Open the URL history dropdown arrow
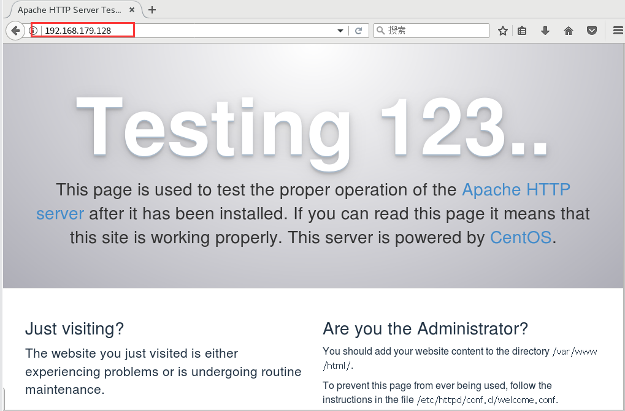Image resolution: width=625 pixels, height=411 pixels. tap(340, 31)
